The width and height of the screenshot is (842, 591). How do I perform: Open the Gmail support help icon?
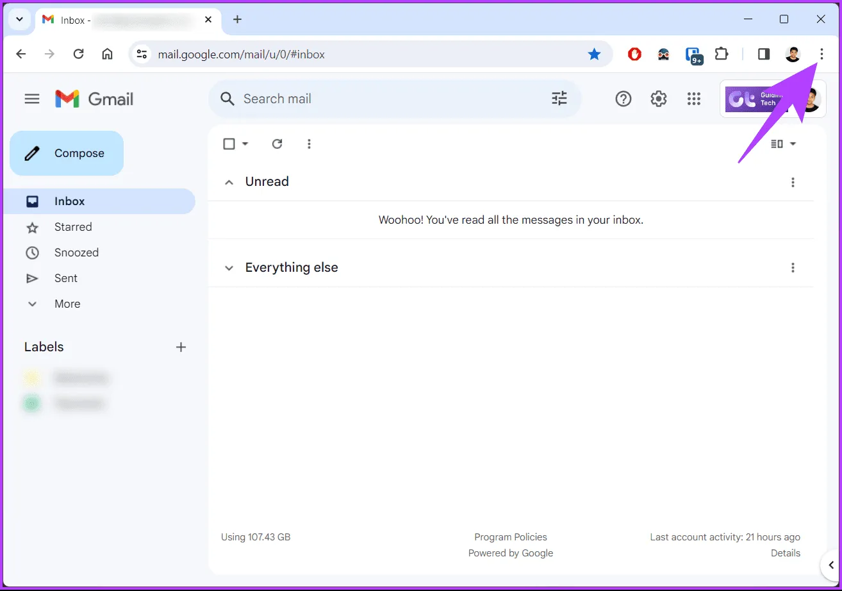pyautogui.click(x=623, y=99)
